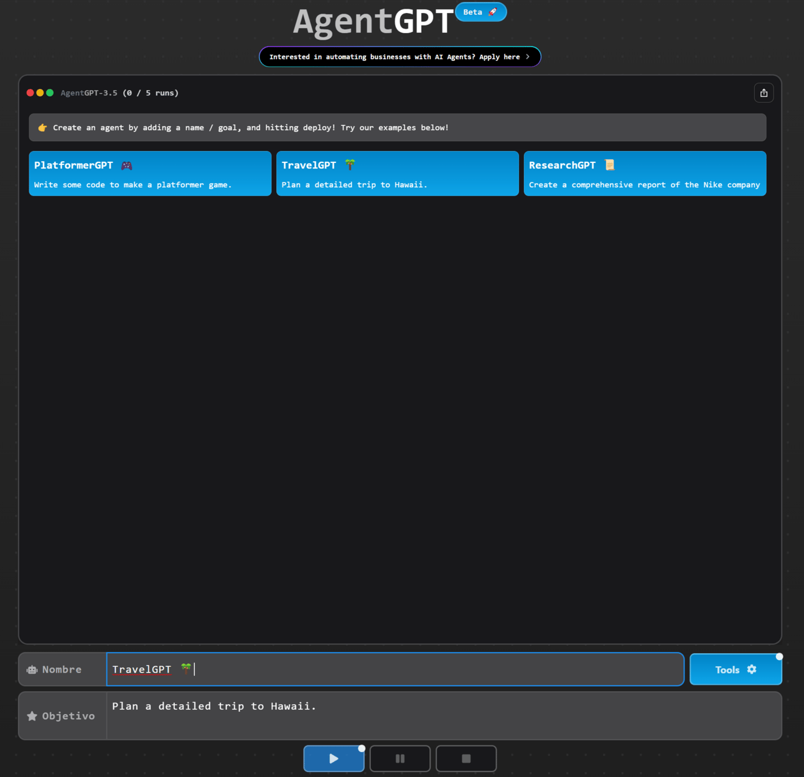This screenshot has height=777, width=804.
Task: Open the Tools settings button
Action: 736,669
